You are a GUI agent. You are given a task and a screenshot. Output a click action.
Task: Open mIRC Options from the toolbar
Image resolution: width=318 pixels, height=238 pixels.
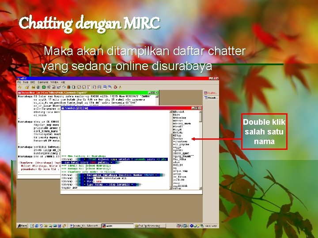pyautogui.click(x=27, y=87)
